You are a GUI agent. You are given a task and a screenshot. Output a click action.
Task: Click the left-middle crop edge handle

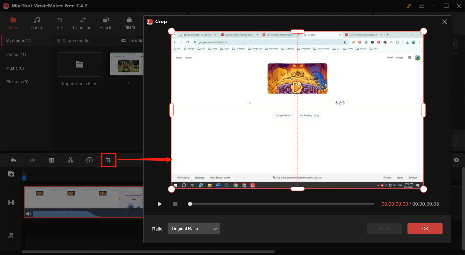[x=171, y=110]
